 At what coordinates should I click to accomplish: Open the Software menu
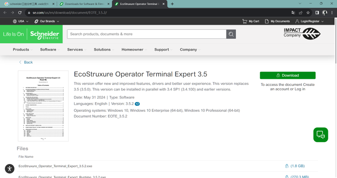(x=50, y=49)
